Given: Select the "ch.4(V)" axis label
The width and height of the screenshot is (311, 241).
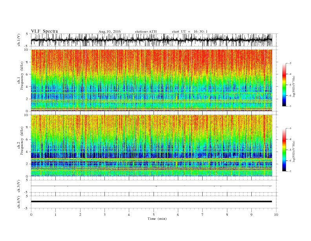Looking at the screenshot, I should click(19, 202).
